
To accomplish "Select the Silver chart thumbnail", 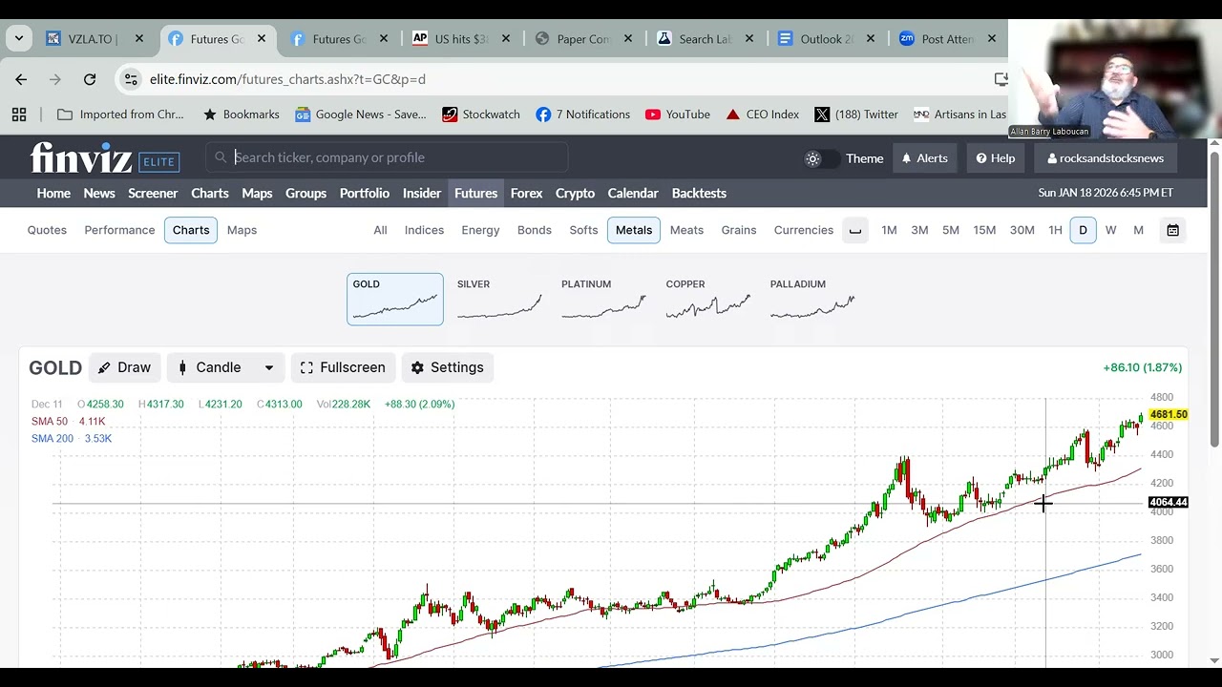I will (499, 299).
